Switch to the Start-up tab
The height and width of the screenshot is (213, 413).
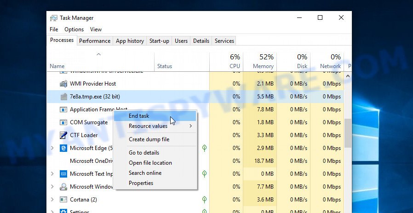click(x=159, y=41)
